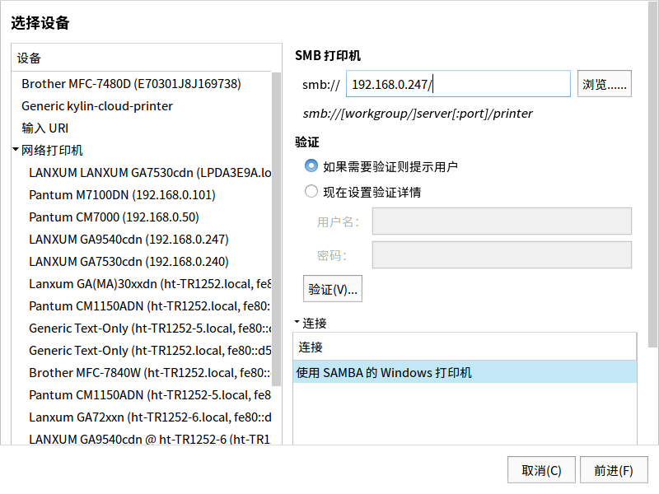Click the 密码 password field
Image resolution: width=659 pixels, height=494 pixels.
[x=502, y=254]
